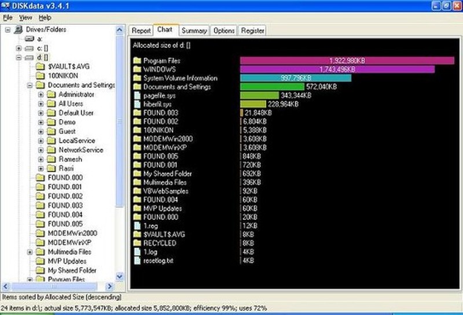Click tree horizontal scroll left arrow
This screenshot has width=463, height=315.
point(6,287)
